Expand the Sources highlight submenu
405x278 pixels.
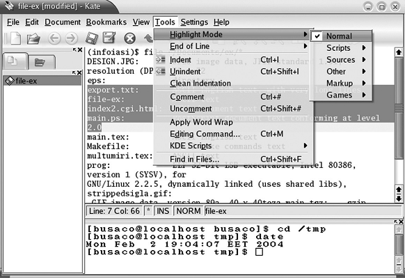coord(341,60)
